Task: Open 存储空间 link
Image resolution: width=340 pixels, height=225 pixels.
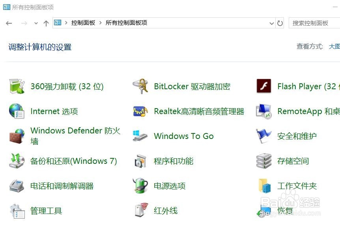Action: (293, 161)
